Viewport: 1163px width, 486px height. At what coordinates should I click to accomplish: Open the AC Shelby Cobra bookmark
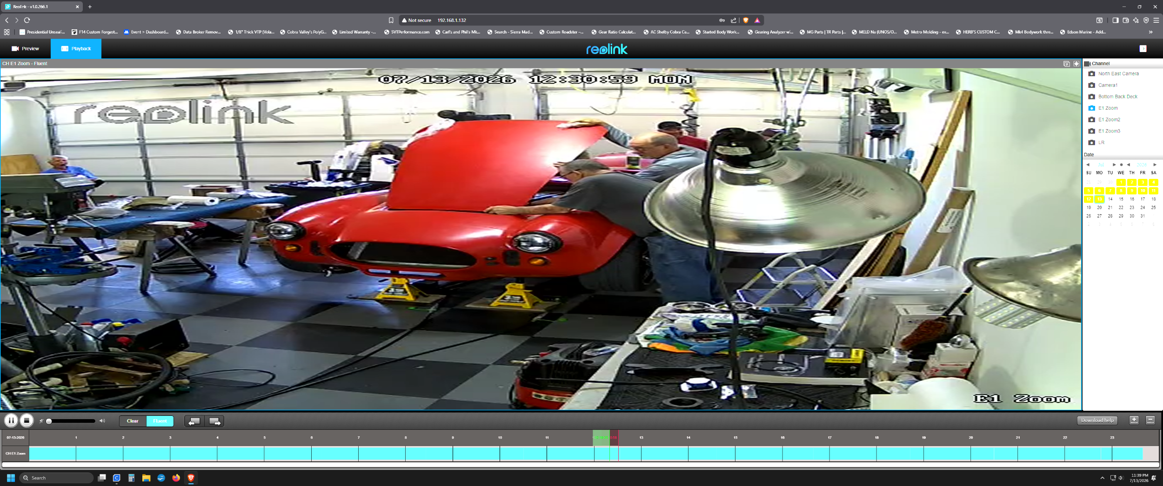point(666,32)
